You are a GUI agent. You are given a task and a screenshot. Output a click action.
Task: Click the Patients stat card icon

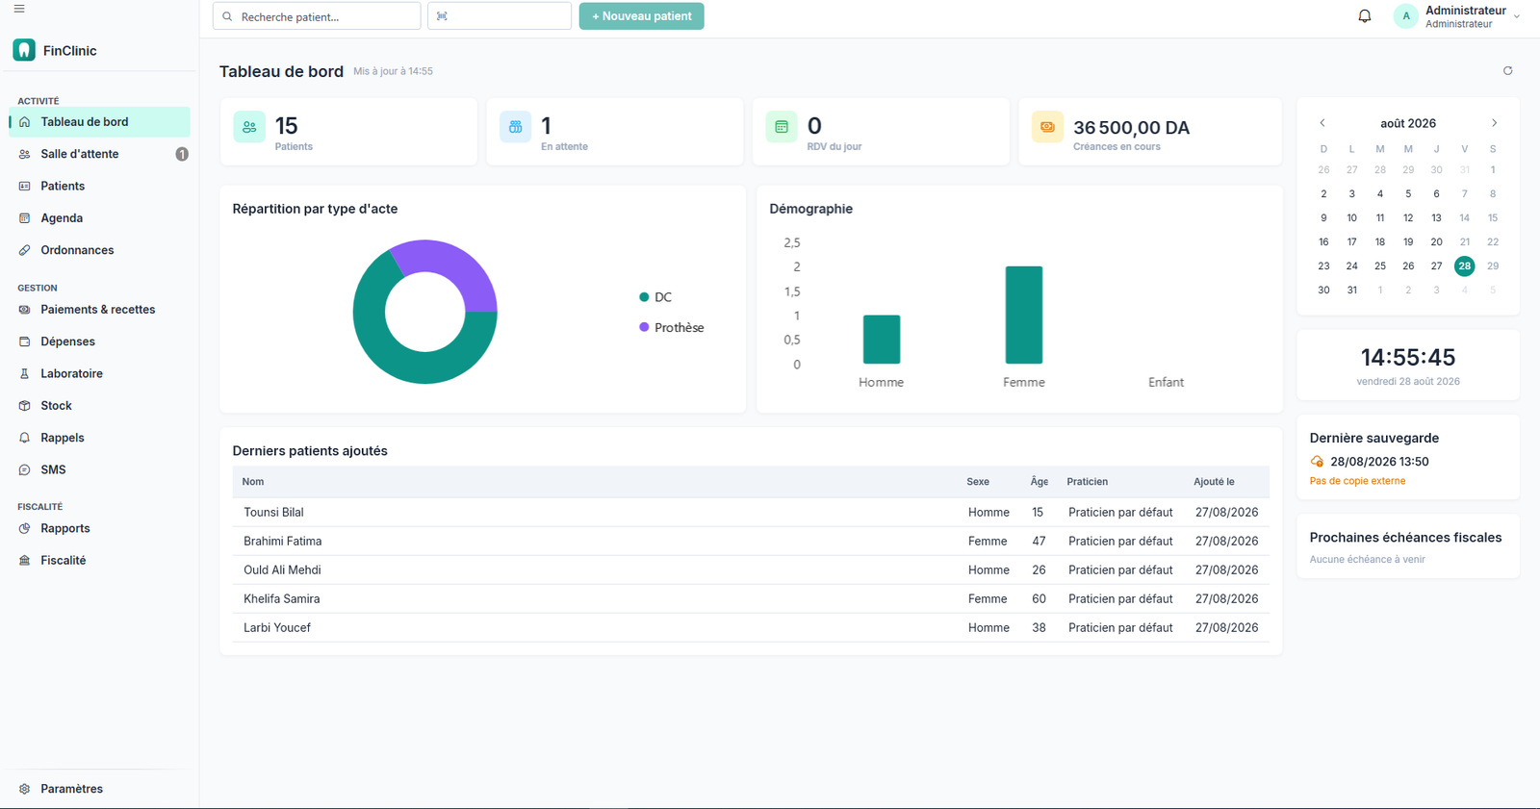pyautogui.click(x=249, y=127)
